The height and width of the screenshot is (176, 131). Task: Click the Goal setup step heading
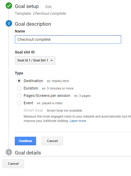(x=27, y=6)
